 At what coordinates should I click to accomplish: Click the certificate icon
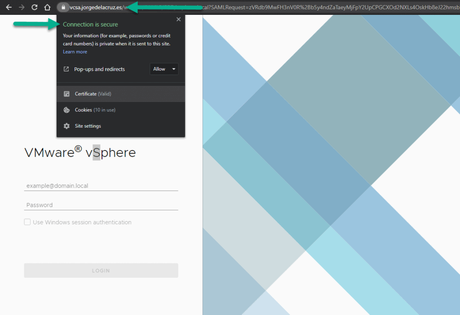pyautogui.click(x=66, y=94)
